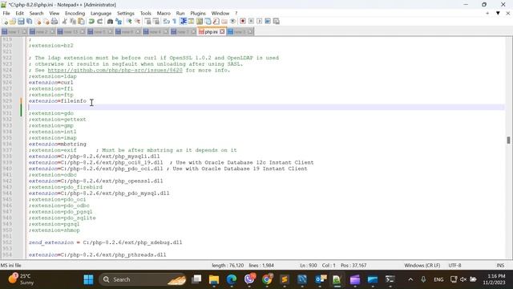Click the Open file toolbar icon
This screenshot has width=513, height=289.
tap(13, 22)
